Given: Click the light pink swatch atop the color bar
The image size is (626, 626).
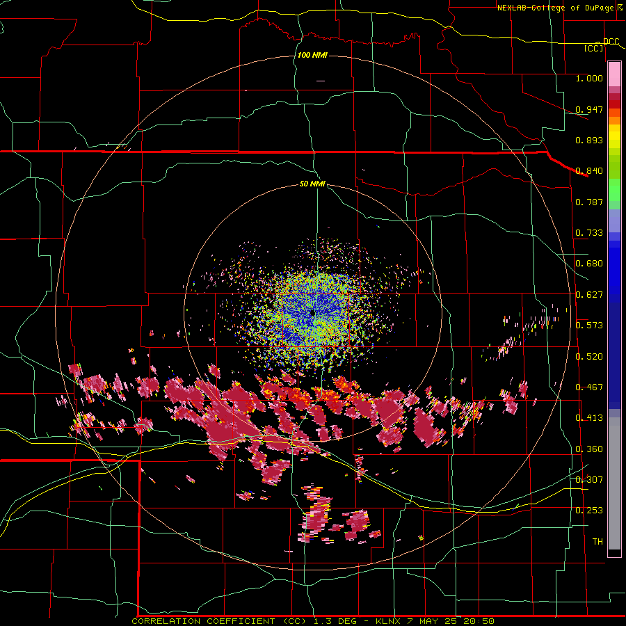Looking at the screenshot, I should pos(614,74).
